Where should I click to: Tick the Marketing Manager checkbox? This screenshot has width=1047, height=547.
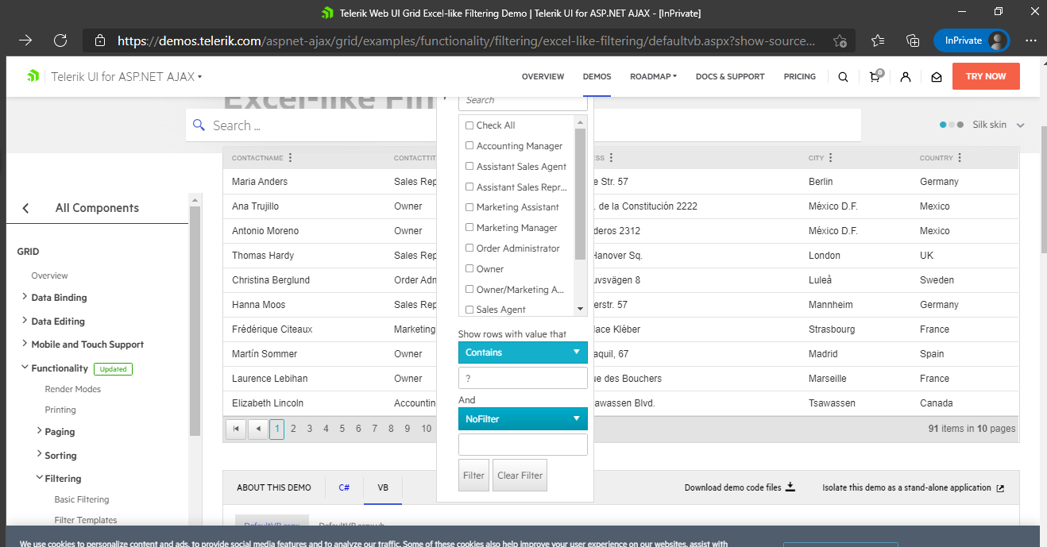(x=469, y=227)
